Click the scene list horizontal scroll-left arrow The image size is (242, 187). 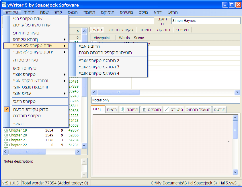pyautogui.click(x=94, y=92)
